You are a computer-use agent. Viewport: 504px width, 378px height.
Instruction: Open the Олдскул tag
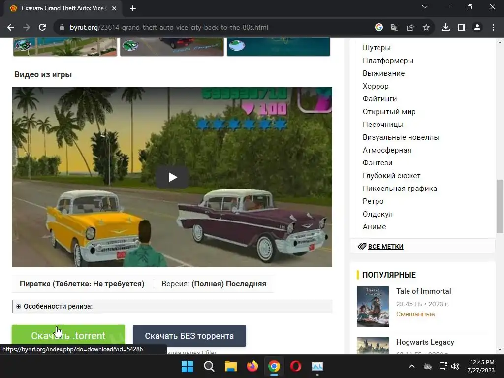pyautogui.click(x=378, y=214)
